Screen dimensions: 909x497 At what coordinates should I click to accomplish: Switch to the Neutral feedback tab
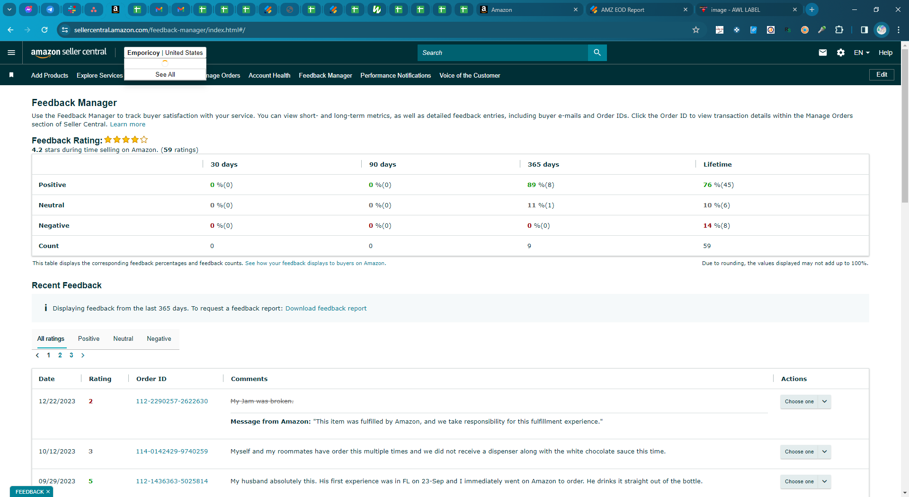[x=123, y=338]
